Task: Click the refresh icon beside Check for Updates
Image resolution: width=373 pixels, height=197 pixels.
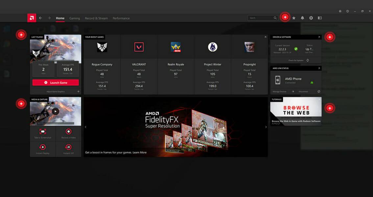Action: [308, 60]
